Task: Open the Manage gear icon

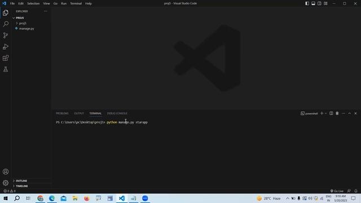Action: [x=6, y=183]
